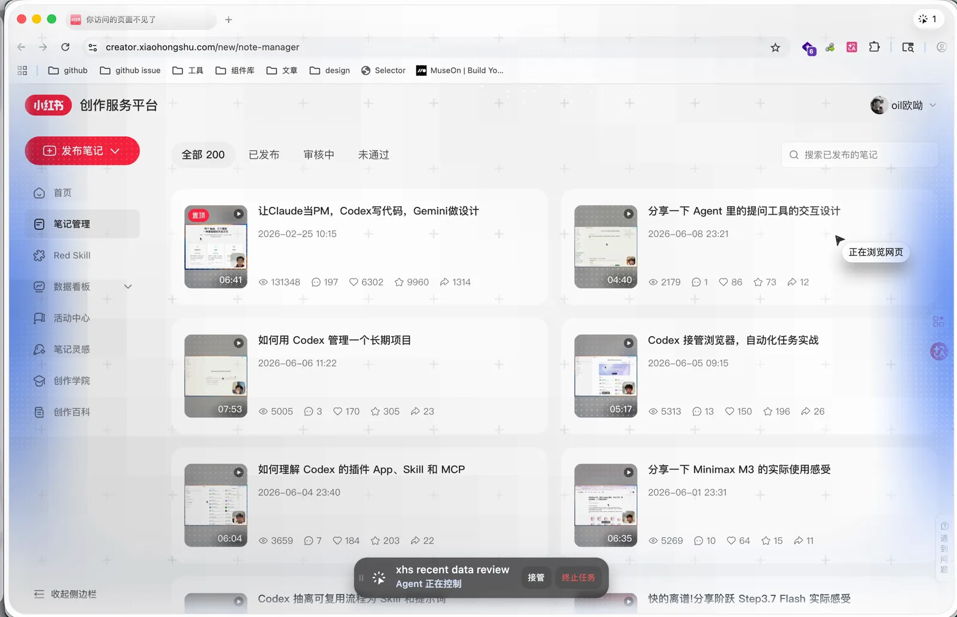Click the views eye icon showing 2179

pyautogui.click(x=653, y=282)
